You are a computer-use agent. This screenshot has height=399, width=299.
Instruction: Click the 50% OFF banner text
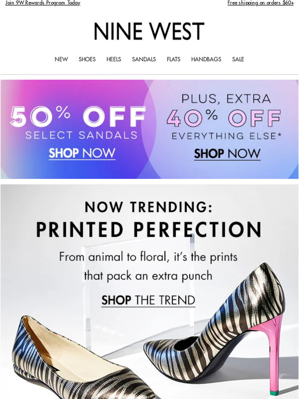(78, 117)
